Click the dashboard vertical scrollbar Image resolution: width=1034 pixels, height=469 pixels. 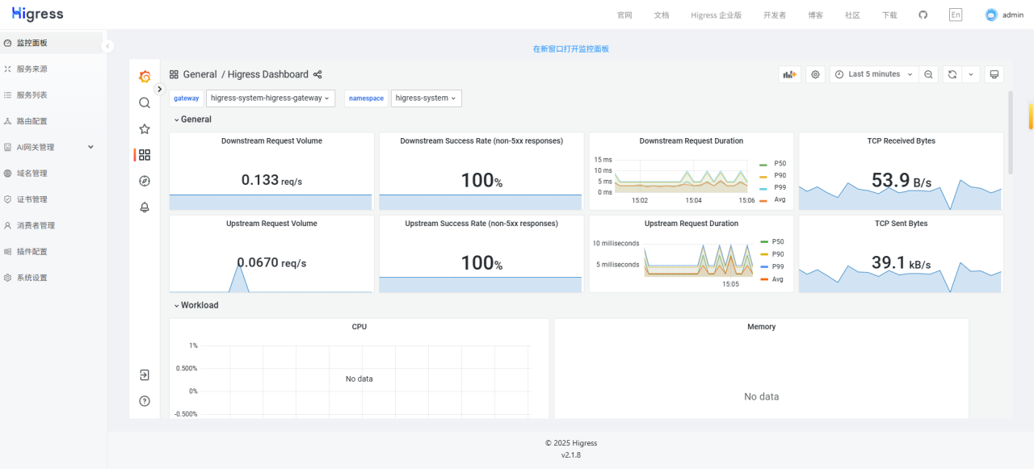[1010, 133]
